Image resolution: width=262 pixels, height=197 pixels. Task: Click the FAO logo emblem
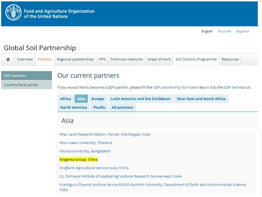click(x=13, y=13)
